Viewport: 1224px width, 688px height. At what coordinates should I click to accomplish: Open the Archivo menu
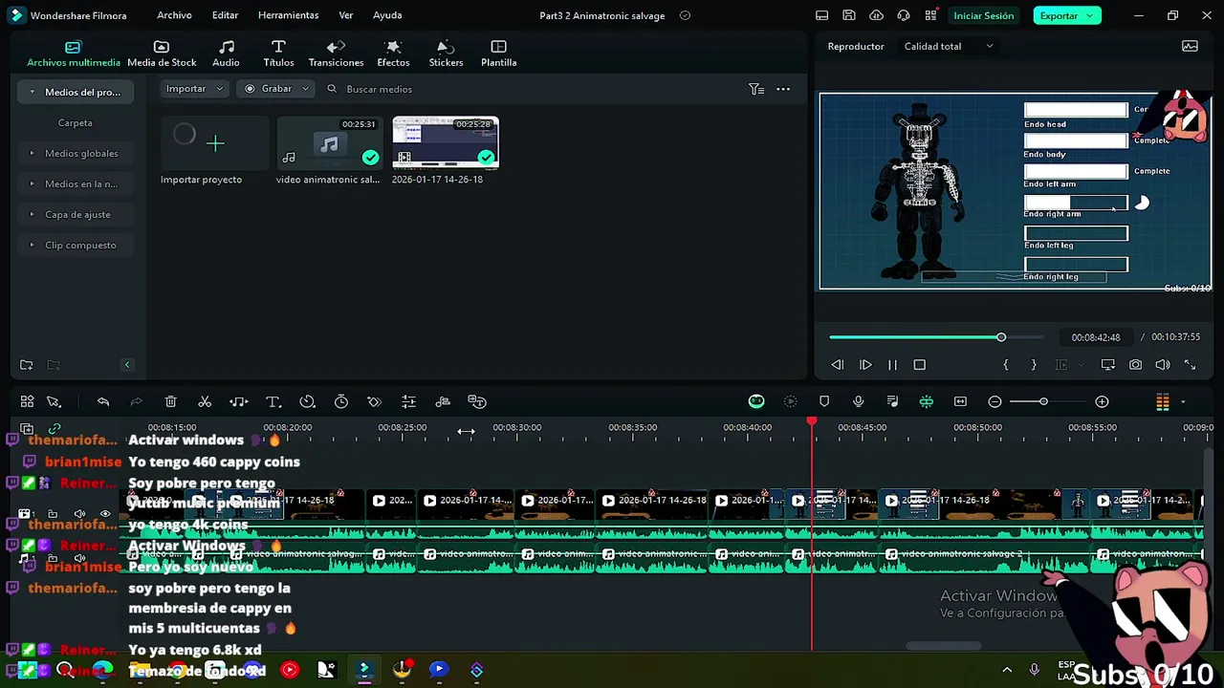click(x=174, y=15)
